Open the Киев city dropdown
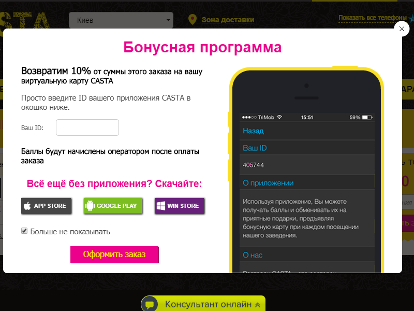414x311 pixels. (x=121, y=20)
